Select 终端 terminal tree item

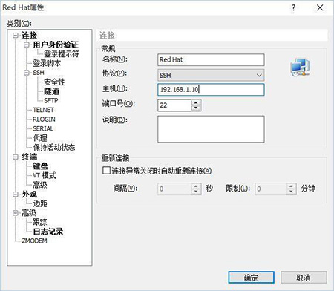tap(30, 157)
